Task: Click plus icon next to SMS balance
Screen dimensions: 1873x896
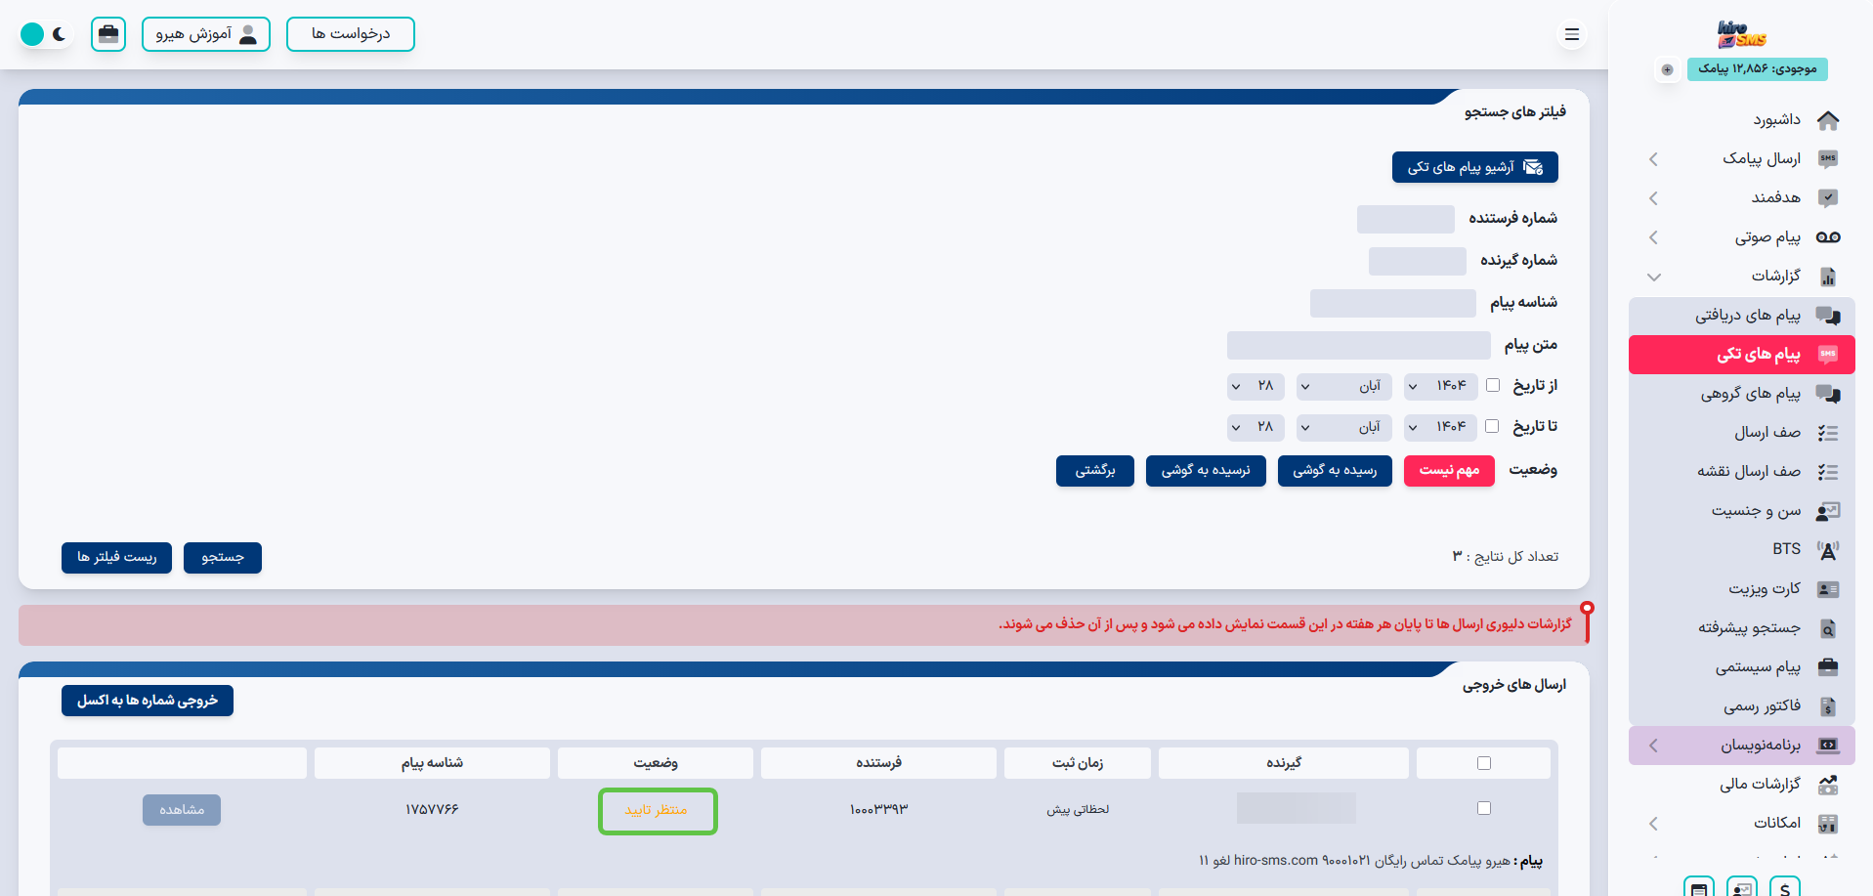Action: click(x=1666, y=69)
